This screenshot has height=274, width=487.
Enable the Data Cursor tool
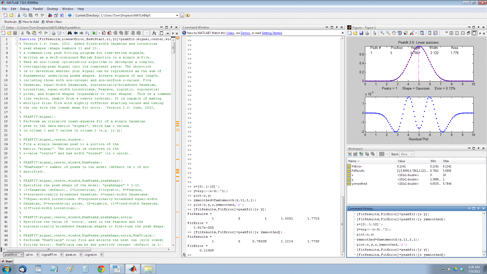coord(406,33)
